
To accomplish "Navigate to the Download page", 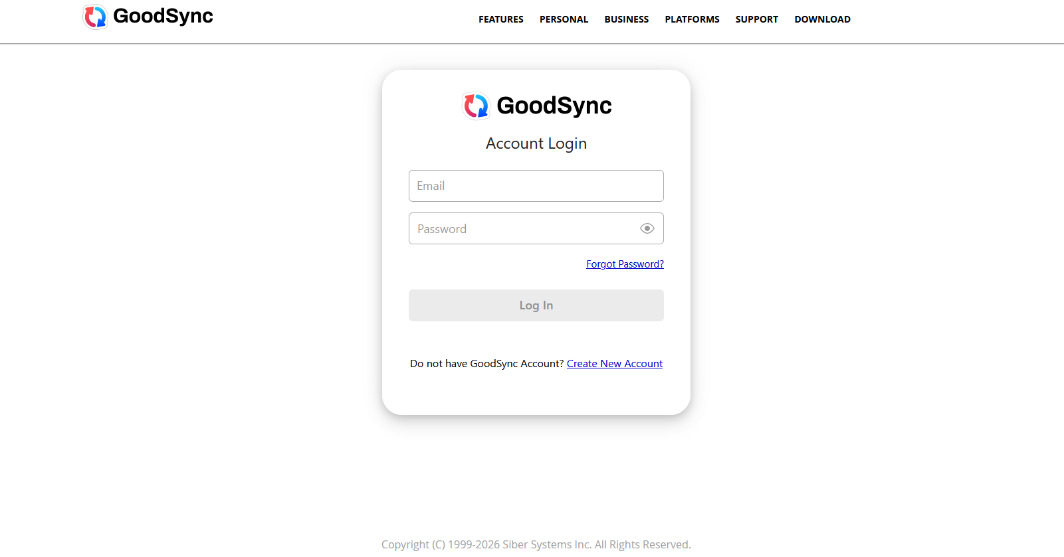I will tap(822, 19).
